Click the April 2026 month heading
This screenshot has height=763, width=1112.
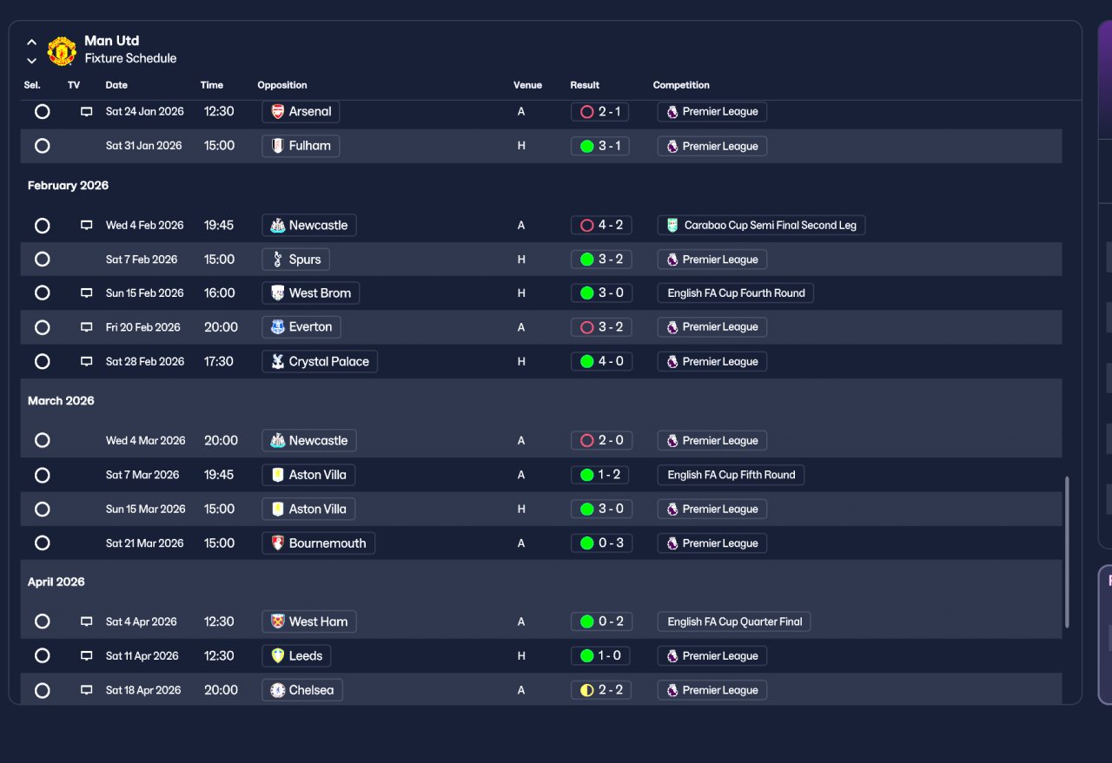(56, 582)
